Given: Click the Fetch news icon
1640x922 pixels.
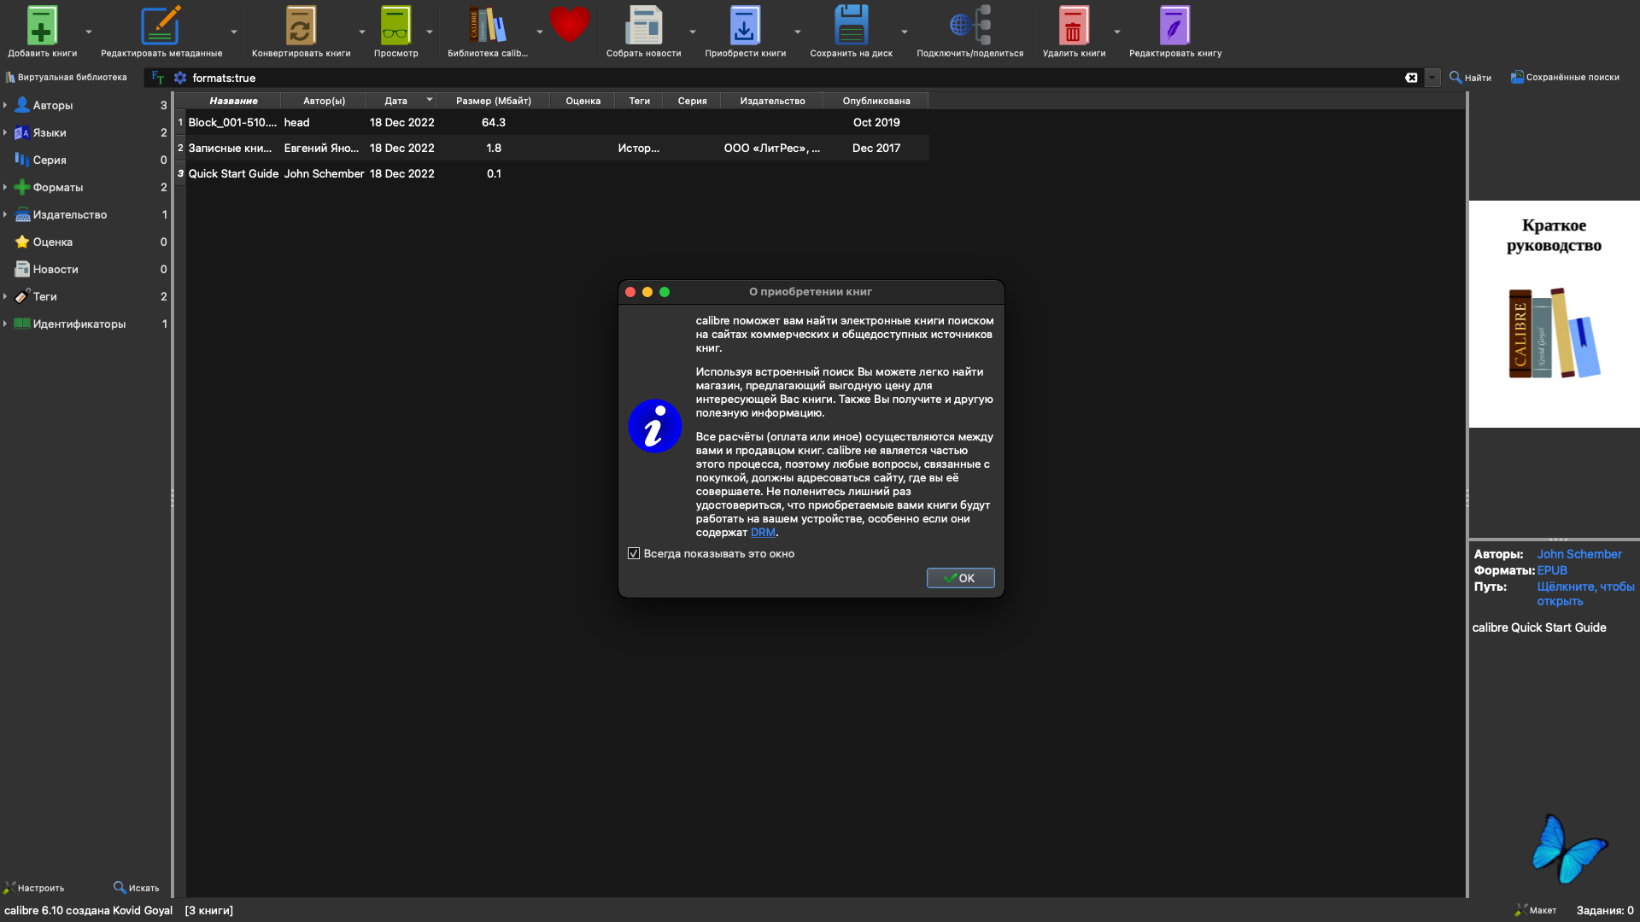Looking at the screenshot, I should pos(642,26).
